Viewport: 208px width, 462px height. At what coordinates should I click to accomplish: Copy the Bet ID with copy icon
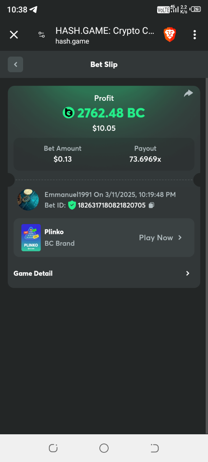[151, 205]
